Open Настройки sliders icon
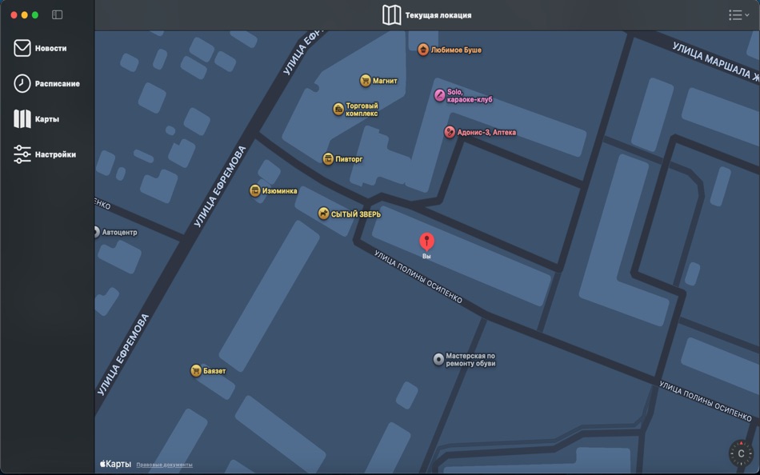 [22, 154]
